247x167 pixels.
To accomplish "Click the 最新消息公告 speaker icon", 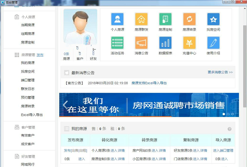I will tap(67, 73).
